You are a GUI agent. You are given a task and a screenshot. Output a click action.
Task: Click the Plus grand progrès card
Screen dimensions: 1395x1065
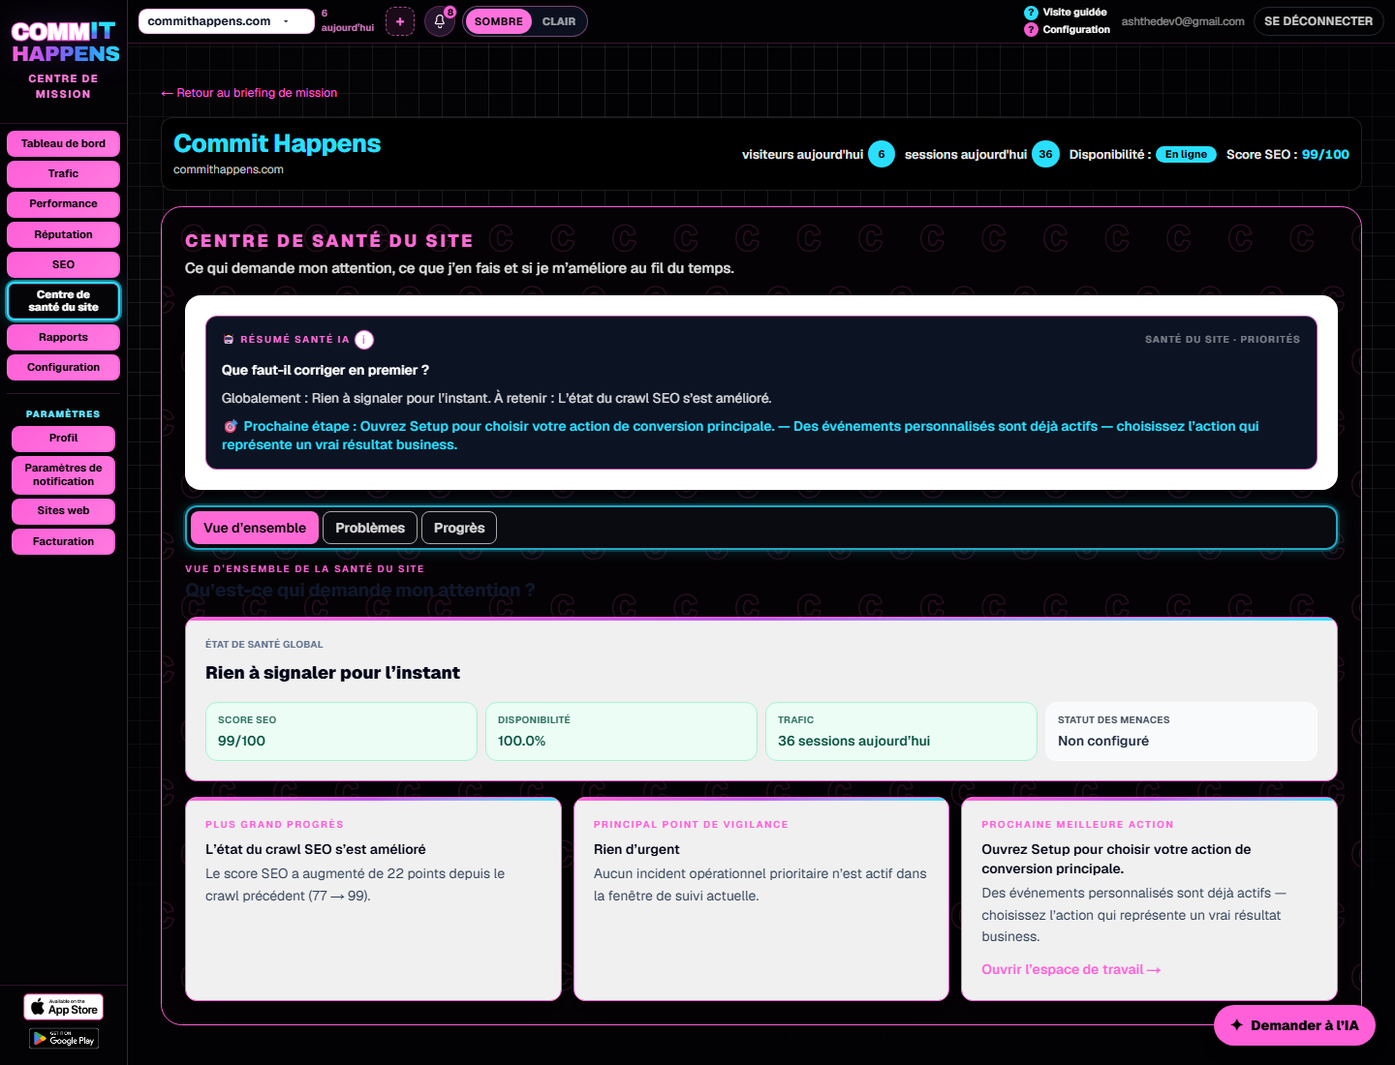(x=373, y=898)
